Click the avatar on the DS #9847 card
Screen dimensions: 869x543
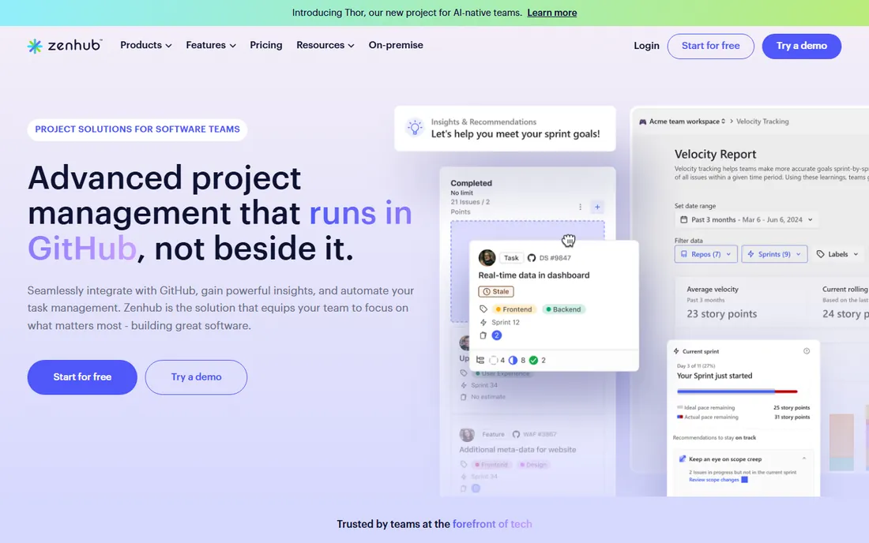487,258
